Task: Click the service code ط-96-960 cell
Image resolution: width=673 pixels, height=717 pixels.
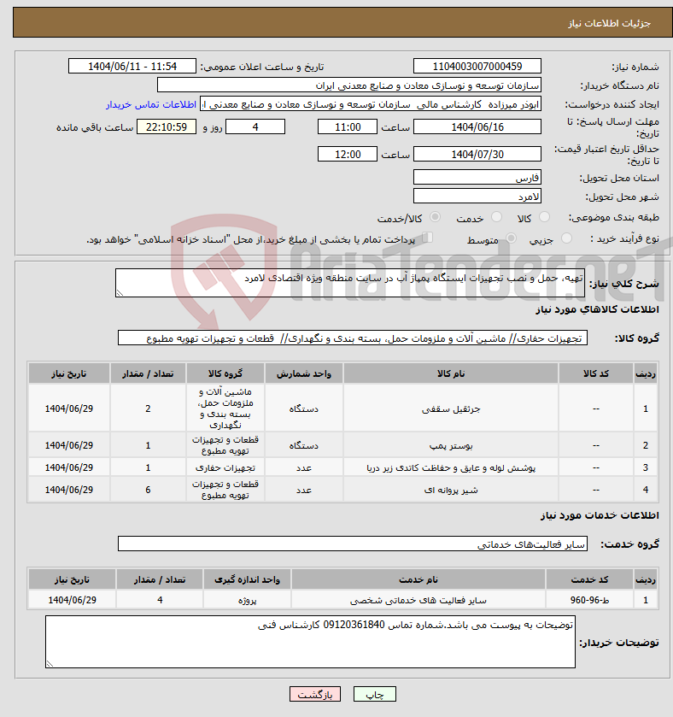Action: click(589, 599)
